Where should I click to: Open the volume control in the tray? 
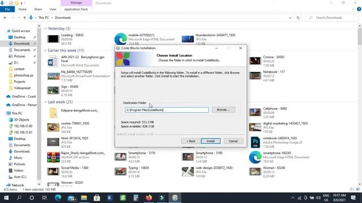point(318,198)
